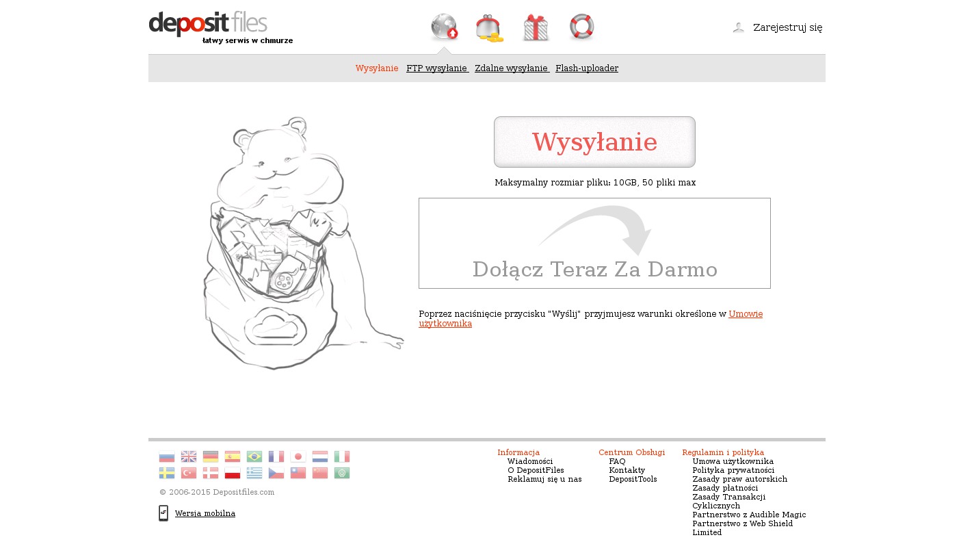Click the hamster with sack illustration
The image size is (974, 544).
coord(303,243)
